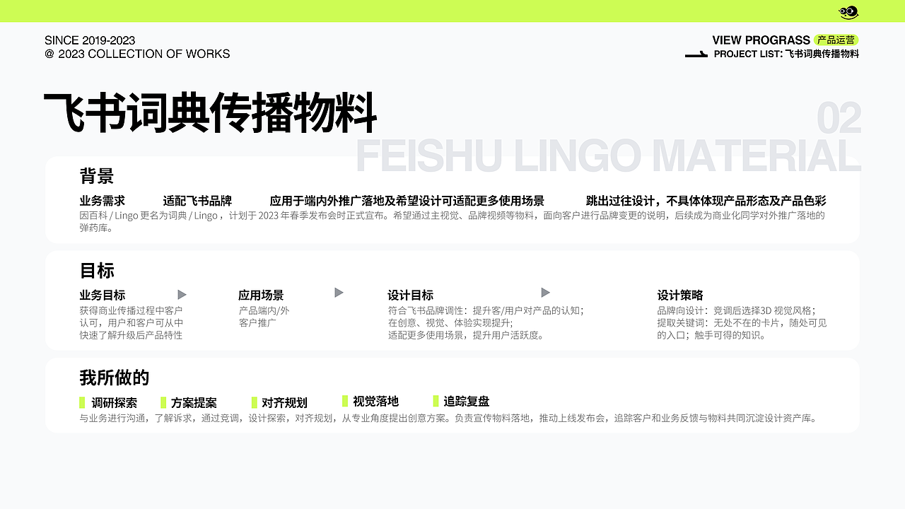Click text starting 品牌向设计：竞调后选择3D
This screenshot has height=509, width=905.
coord(736,310)
